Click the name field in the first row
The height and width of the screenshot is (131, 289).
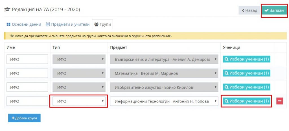coord(27,60)
